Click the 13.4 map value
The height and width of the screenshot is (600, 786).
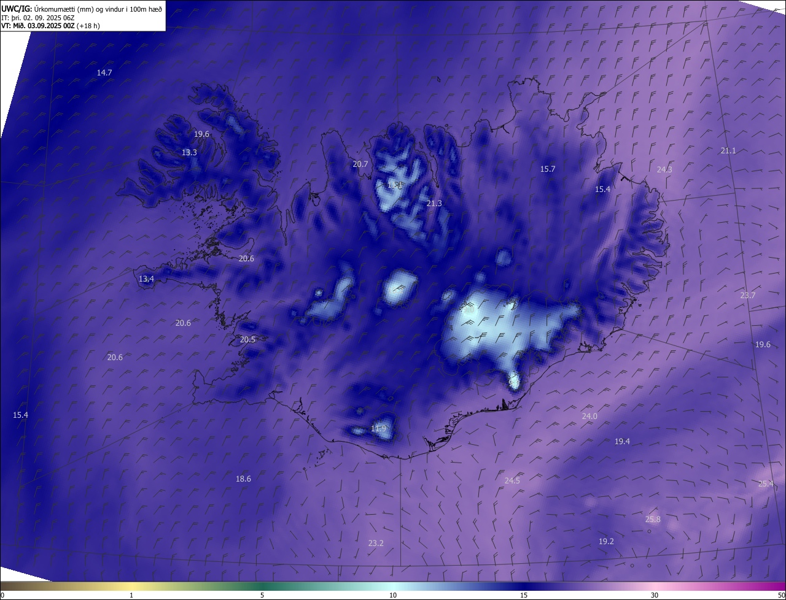point(146,279)
